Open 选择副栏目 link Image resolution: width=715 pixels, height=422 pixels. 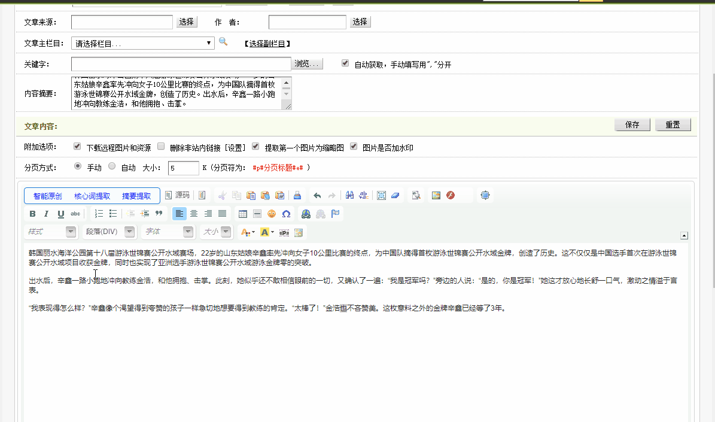(x=267, y=43)
